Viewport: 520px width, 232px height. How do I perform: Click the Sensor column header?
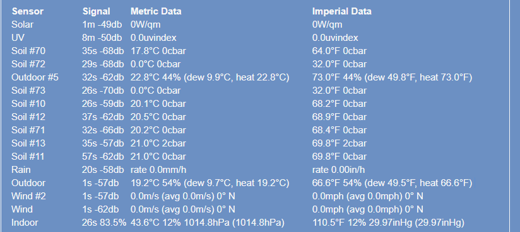[x=28, y=11]
